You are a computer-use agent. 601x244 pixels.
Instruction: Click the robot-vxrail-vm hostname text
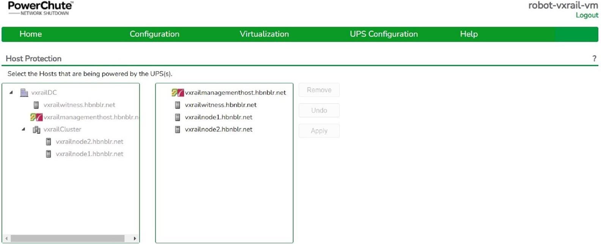point(563,6)
